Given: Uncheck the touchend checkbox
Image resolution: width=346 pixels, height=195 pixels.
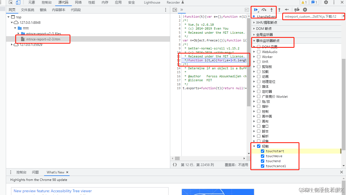Looking at the screenshot, I should pos(263,161).
